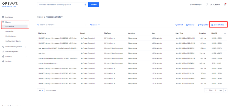Click the File Type column header
Image resolution: width=228 pixels, height=106 pixels.
pyautogui.click(x=107, y=33)
